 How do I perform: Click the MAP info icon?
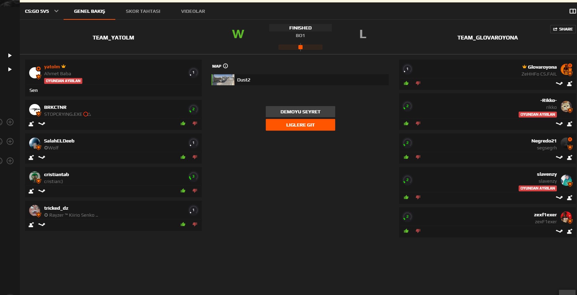[225, 66]
